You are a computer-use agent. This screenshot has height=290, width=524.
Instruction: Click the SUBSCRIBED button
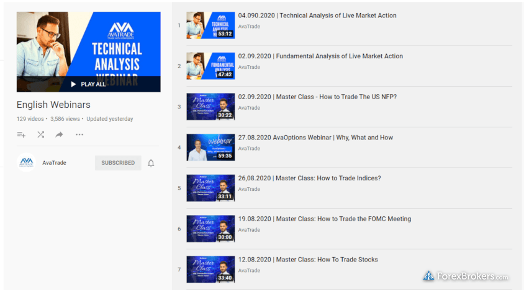[118, 163]
